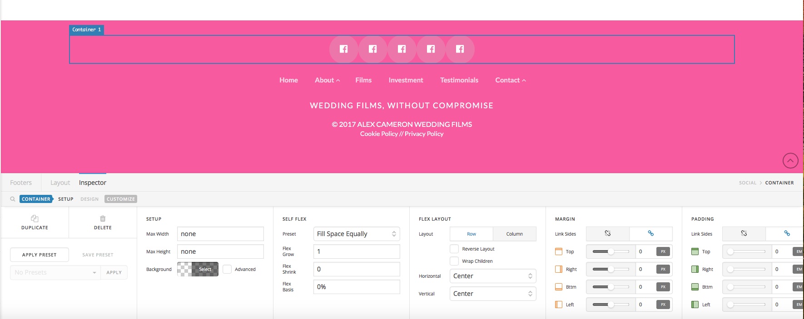The height and width of the screenshot is (319, 804).
Task: Select linked sides chain icon under Padding
Action: [x=787, y=233]
